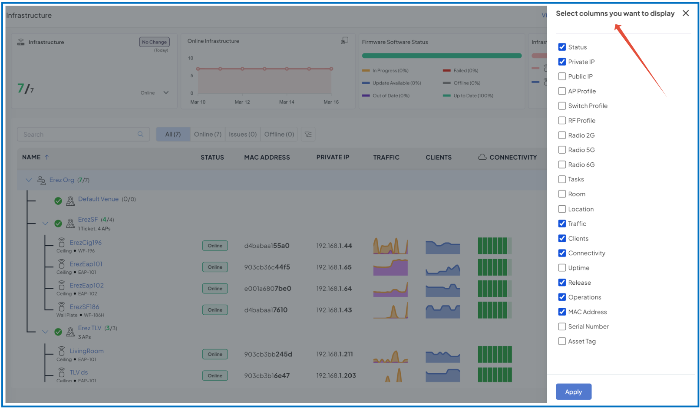Collapse the Erez Org tree node
The image size is (700, 408).
[x=29, y=180]
